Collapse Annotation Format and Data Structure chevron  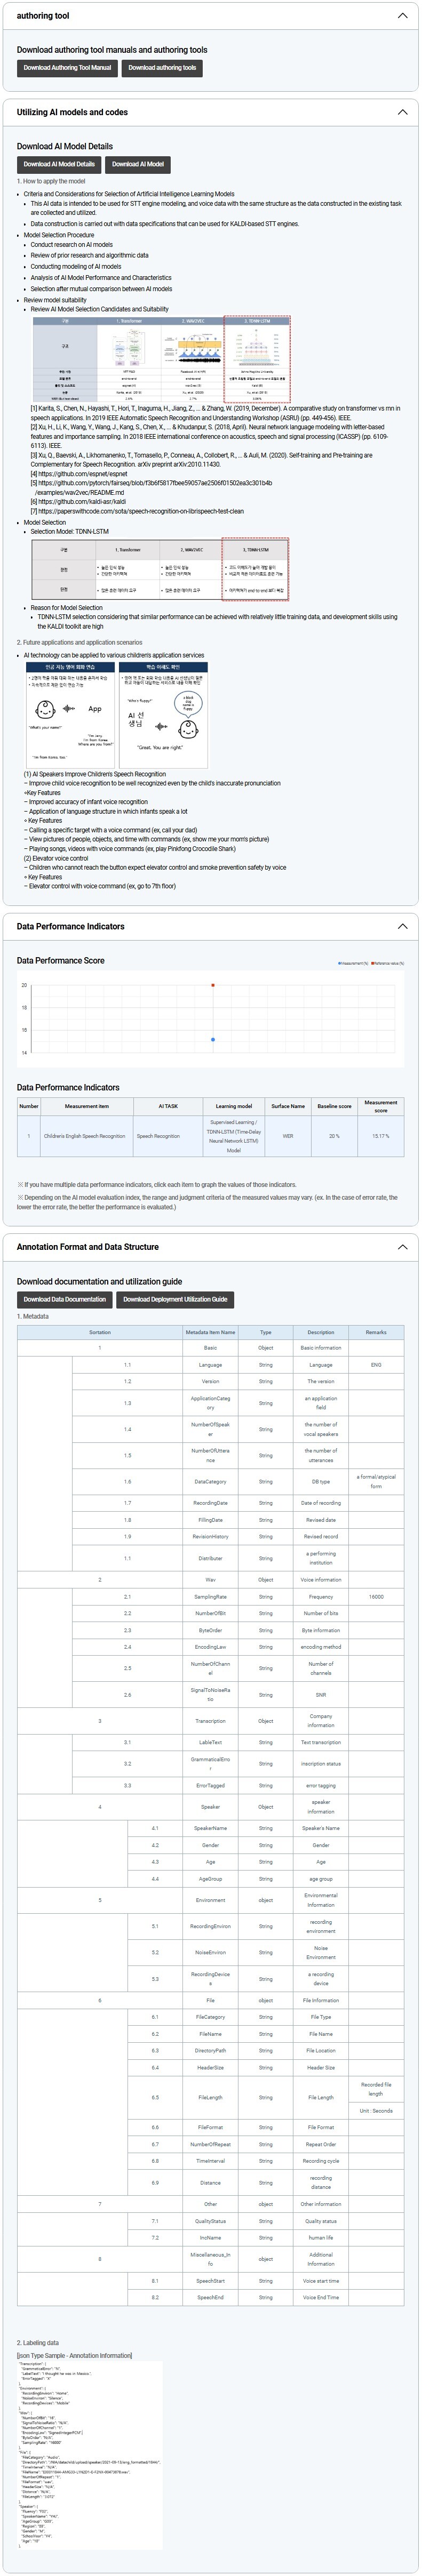[402, 1247]
